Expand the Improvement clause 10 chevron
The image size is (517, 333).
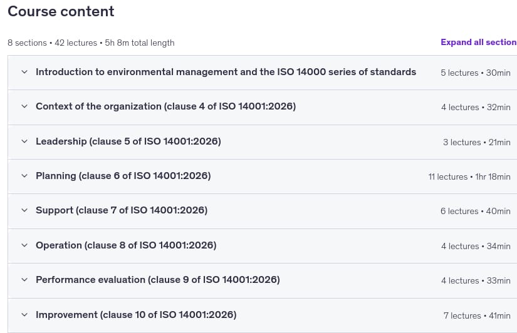(x=24, y=315)
